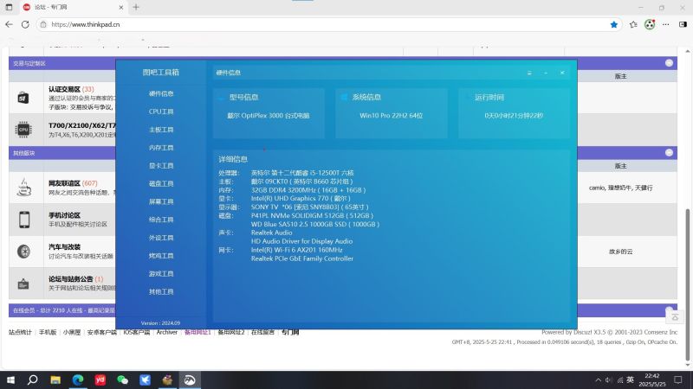The image size is (693, 389).
Task: Open 认证交易区 forum link
Action: click(64, 89)
